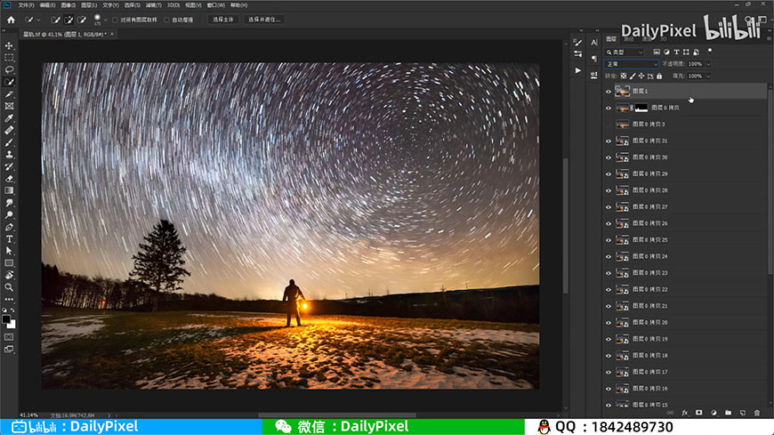Open the blend mode 正常 dropdown
The image size is (774, 435).
[x=631, y=64]
